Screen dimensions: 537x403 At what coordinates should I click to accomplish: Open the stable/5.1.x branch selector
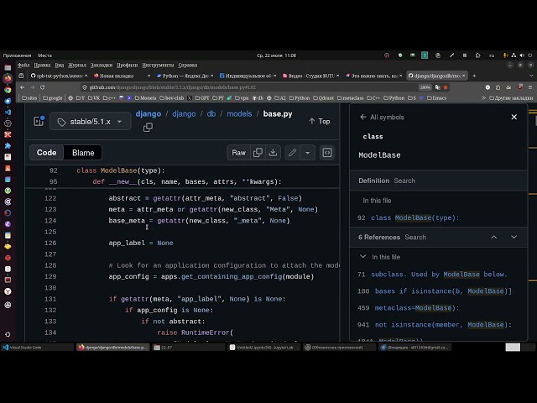91,122
